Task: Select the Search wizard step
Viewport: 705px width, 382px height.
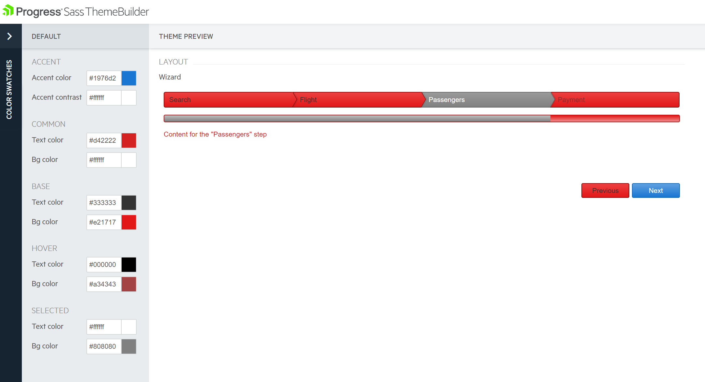Action: 228,100
